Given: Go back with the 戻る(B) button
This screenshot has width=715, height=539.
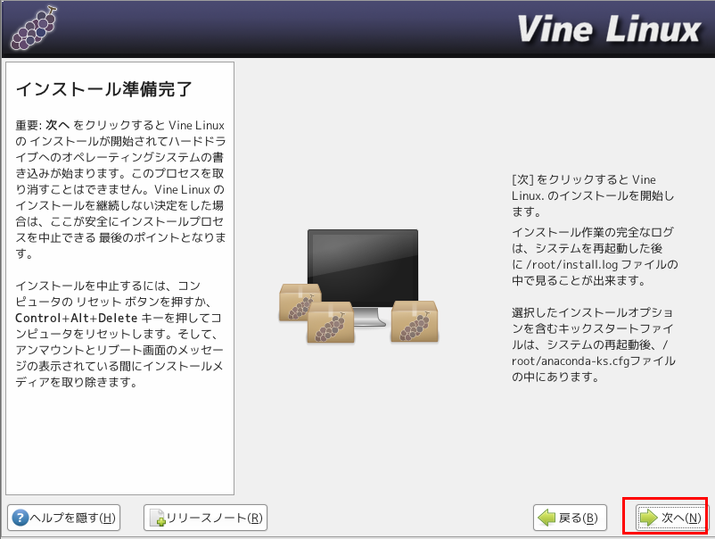Looking at the screenshot, I should click(570, 518).
